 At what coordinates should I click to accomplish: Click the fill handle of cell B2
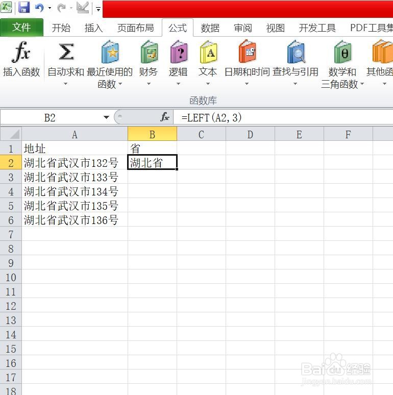(x=177, y=169)
